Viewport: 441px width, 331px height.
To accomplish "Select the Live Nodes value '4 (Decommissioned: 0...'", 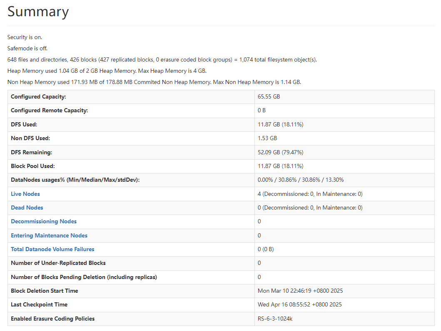I will click(310, 194).
